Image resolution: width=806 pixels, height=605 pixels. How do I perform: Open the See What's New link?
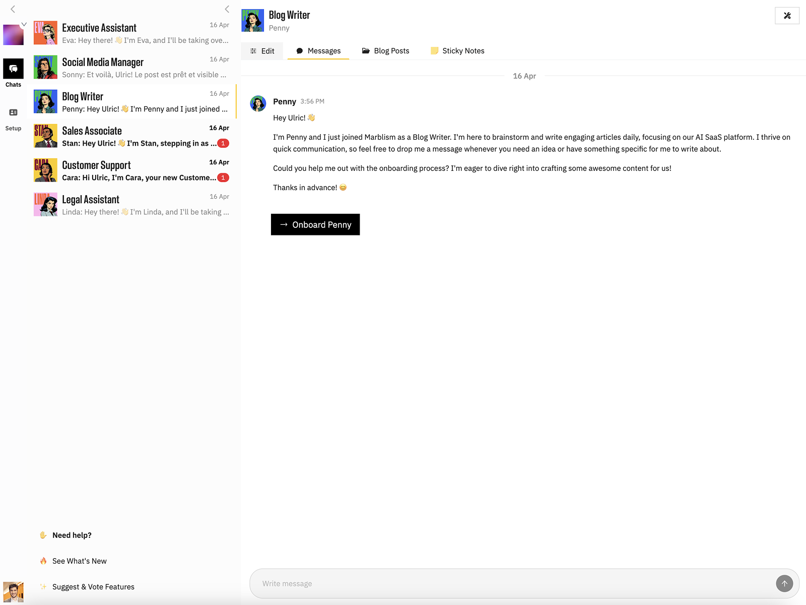point(79,561)
